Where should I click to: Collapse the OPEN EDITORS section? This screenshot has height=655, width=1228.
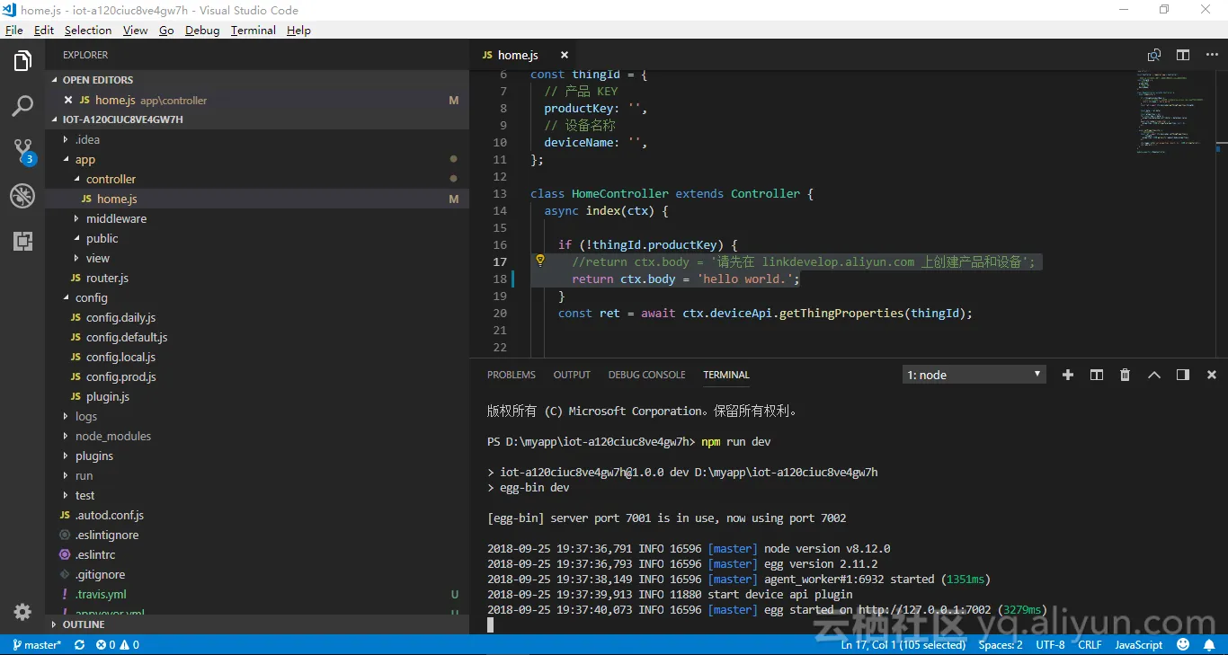257,80
